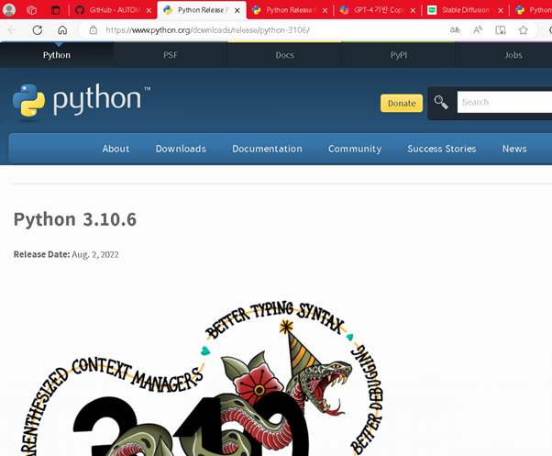This screenshot has height=456, width=552.
Task: Open the immersive reader icon
Action: pyautogui.click(x=501, y=30)
